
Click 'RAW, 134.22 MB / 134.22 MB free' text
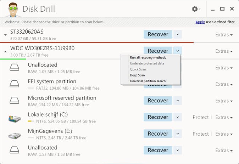click(59, 105)
